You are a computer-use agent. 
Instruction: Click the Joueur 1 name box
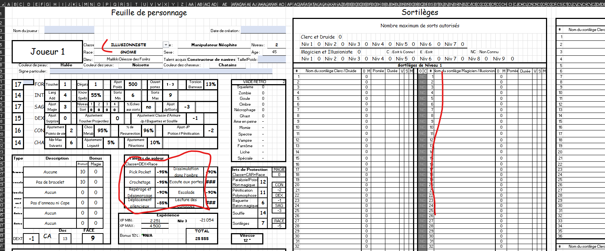47,52
